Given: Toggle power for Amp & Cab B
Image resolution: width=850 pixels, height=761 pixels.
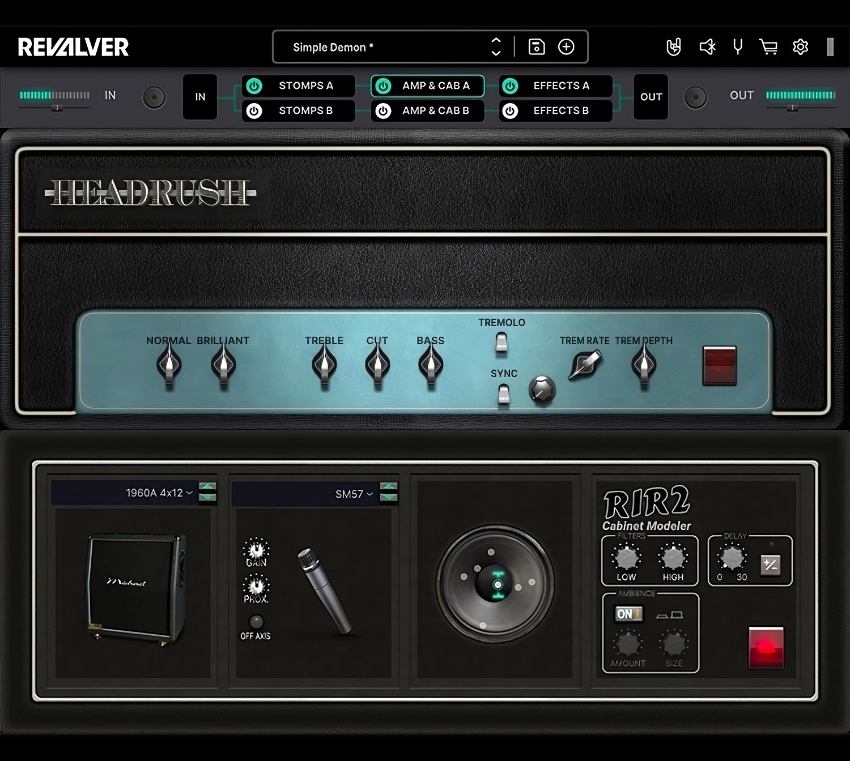Looking at the screenshot, I should pyautogui.click(x=384, y=111).
